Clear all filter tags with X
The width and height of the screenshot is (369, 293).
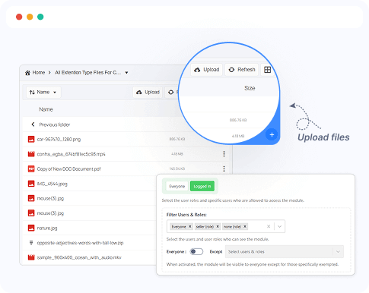coord(269,226)
